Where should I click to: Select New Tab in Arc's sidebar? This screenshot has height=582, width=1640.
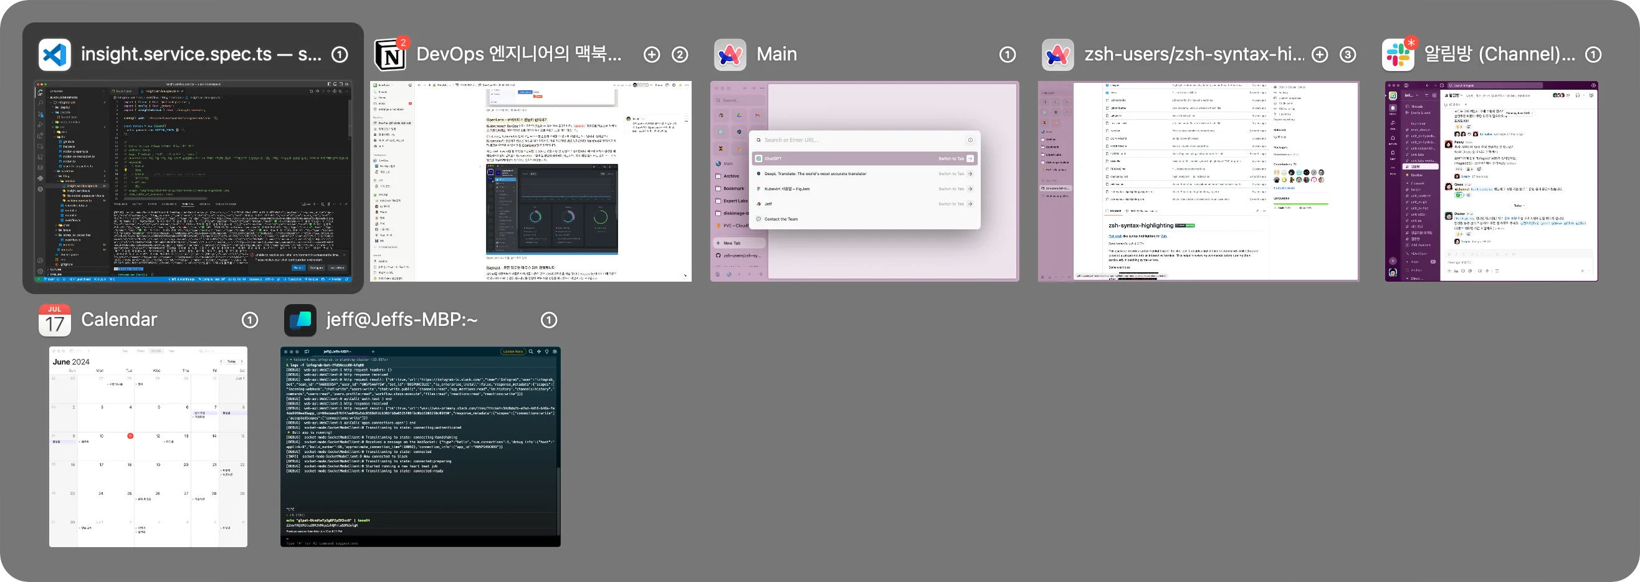click(731, 242)
